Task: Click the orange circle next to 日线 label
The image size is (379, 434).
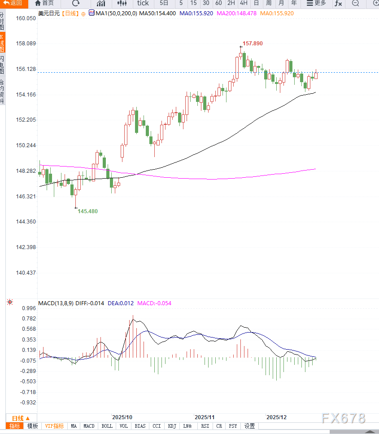Action: [83, 13]
